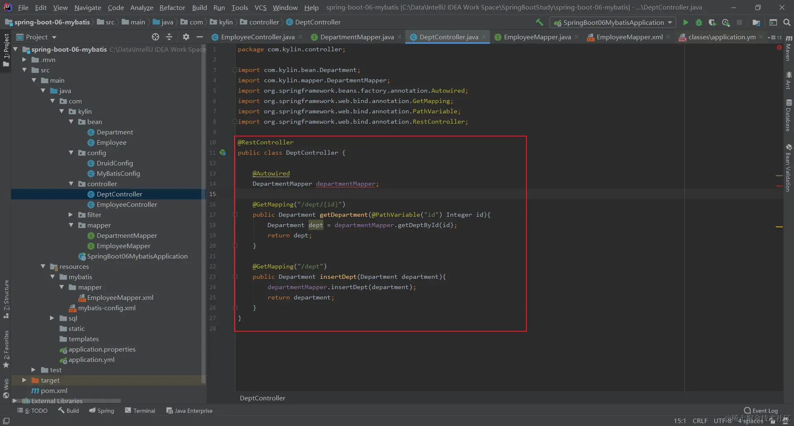Switch to classes\application.yml tab

point(722,37)
